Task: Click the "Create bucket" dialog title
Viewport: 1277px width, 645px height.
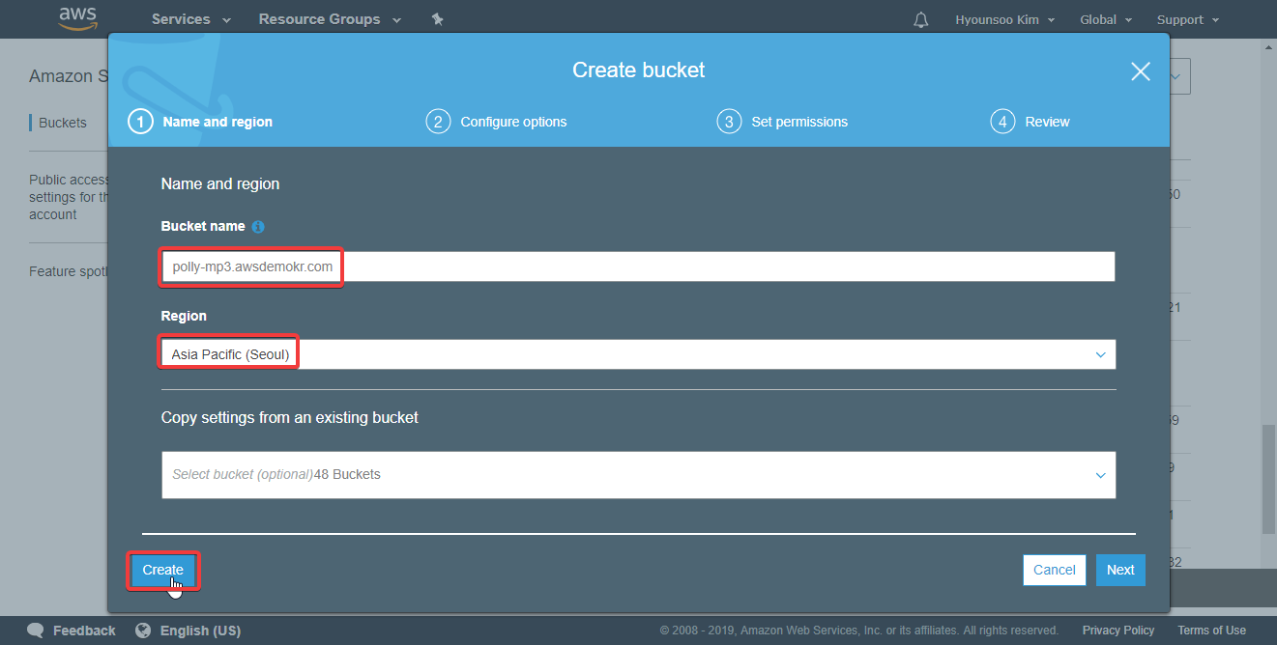Action: 639,70
